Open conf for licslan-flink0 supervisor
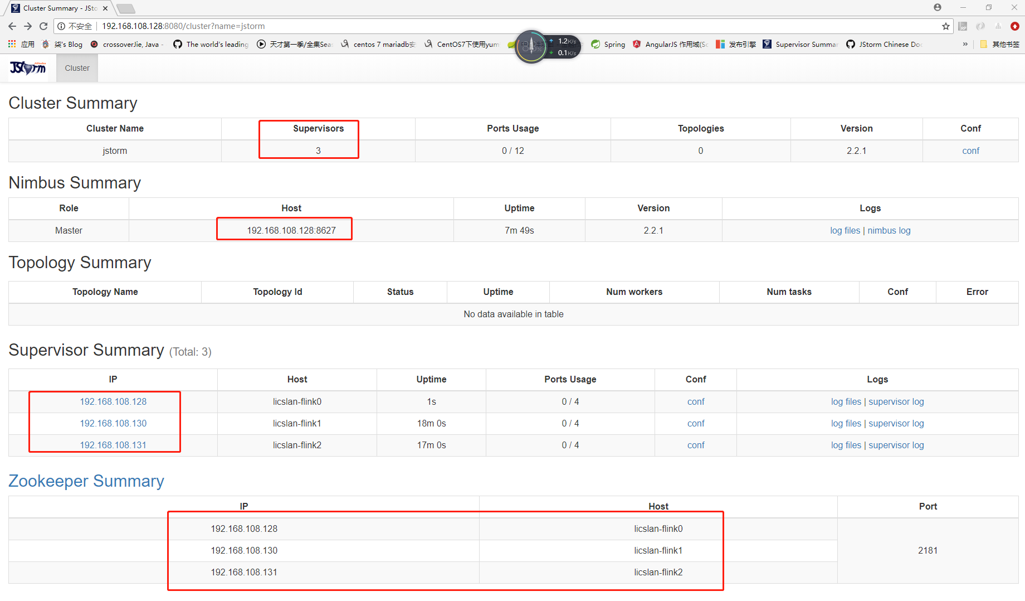The width and height of the screenshot is (1025, 601). click(696, 401)
